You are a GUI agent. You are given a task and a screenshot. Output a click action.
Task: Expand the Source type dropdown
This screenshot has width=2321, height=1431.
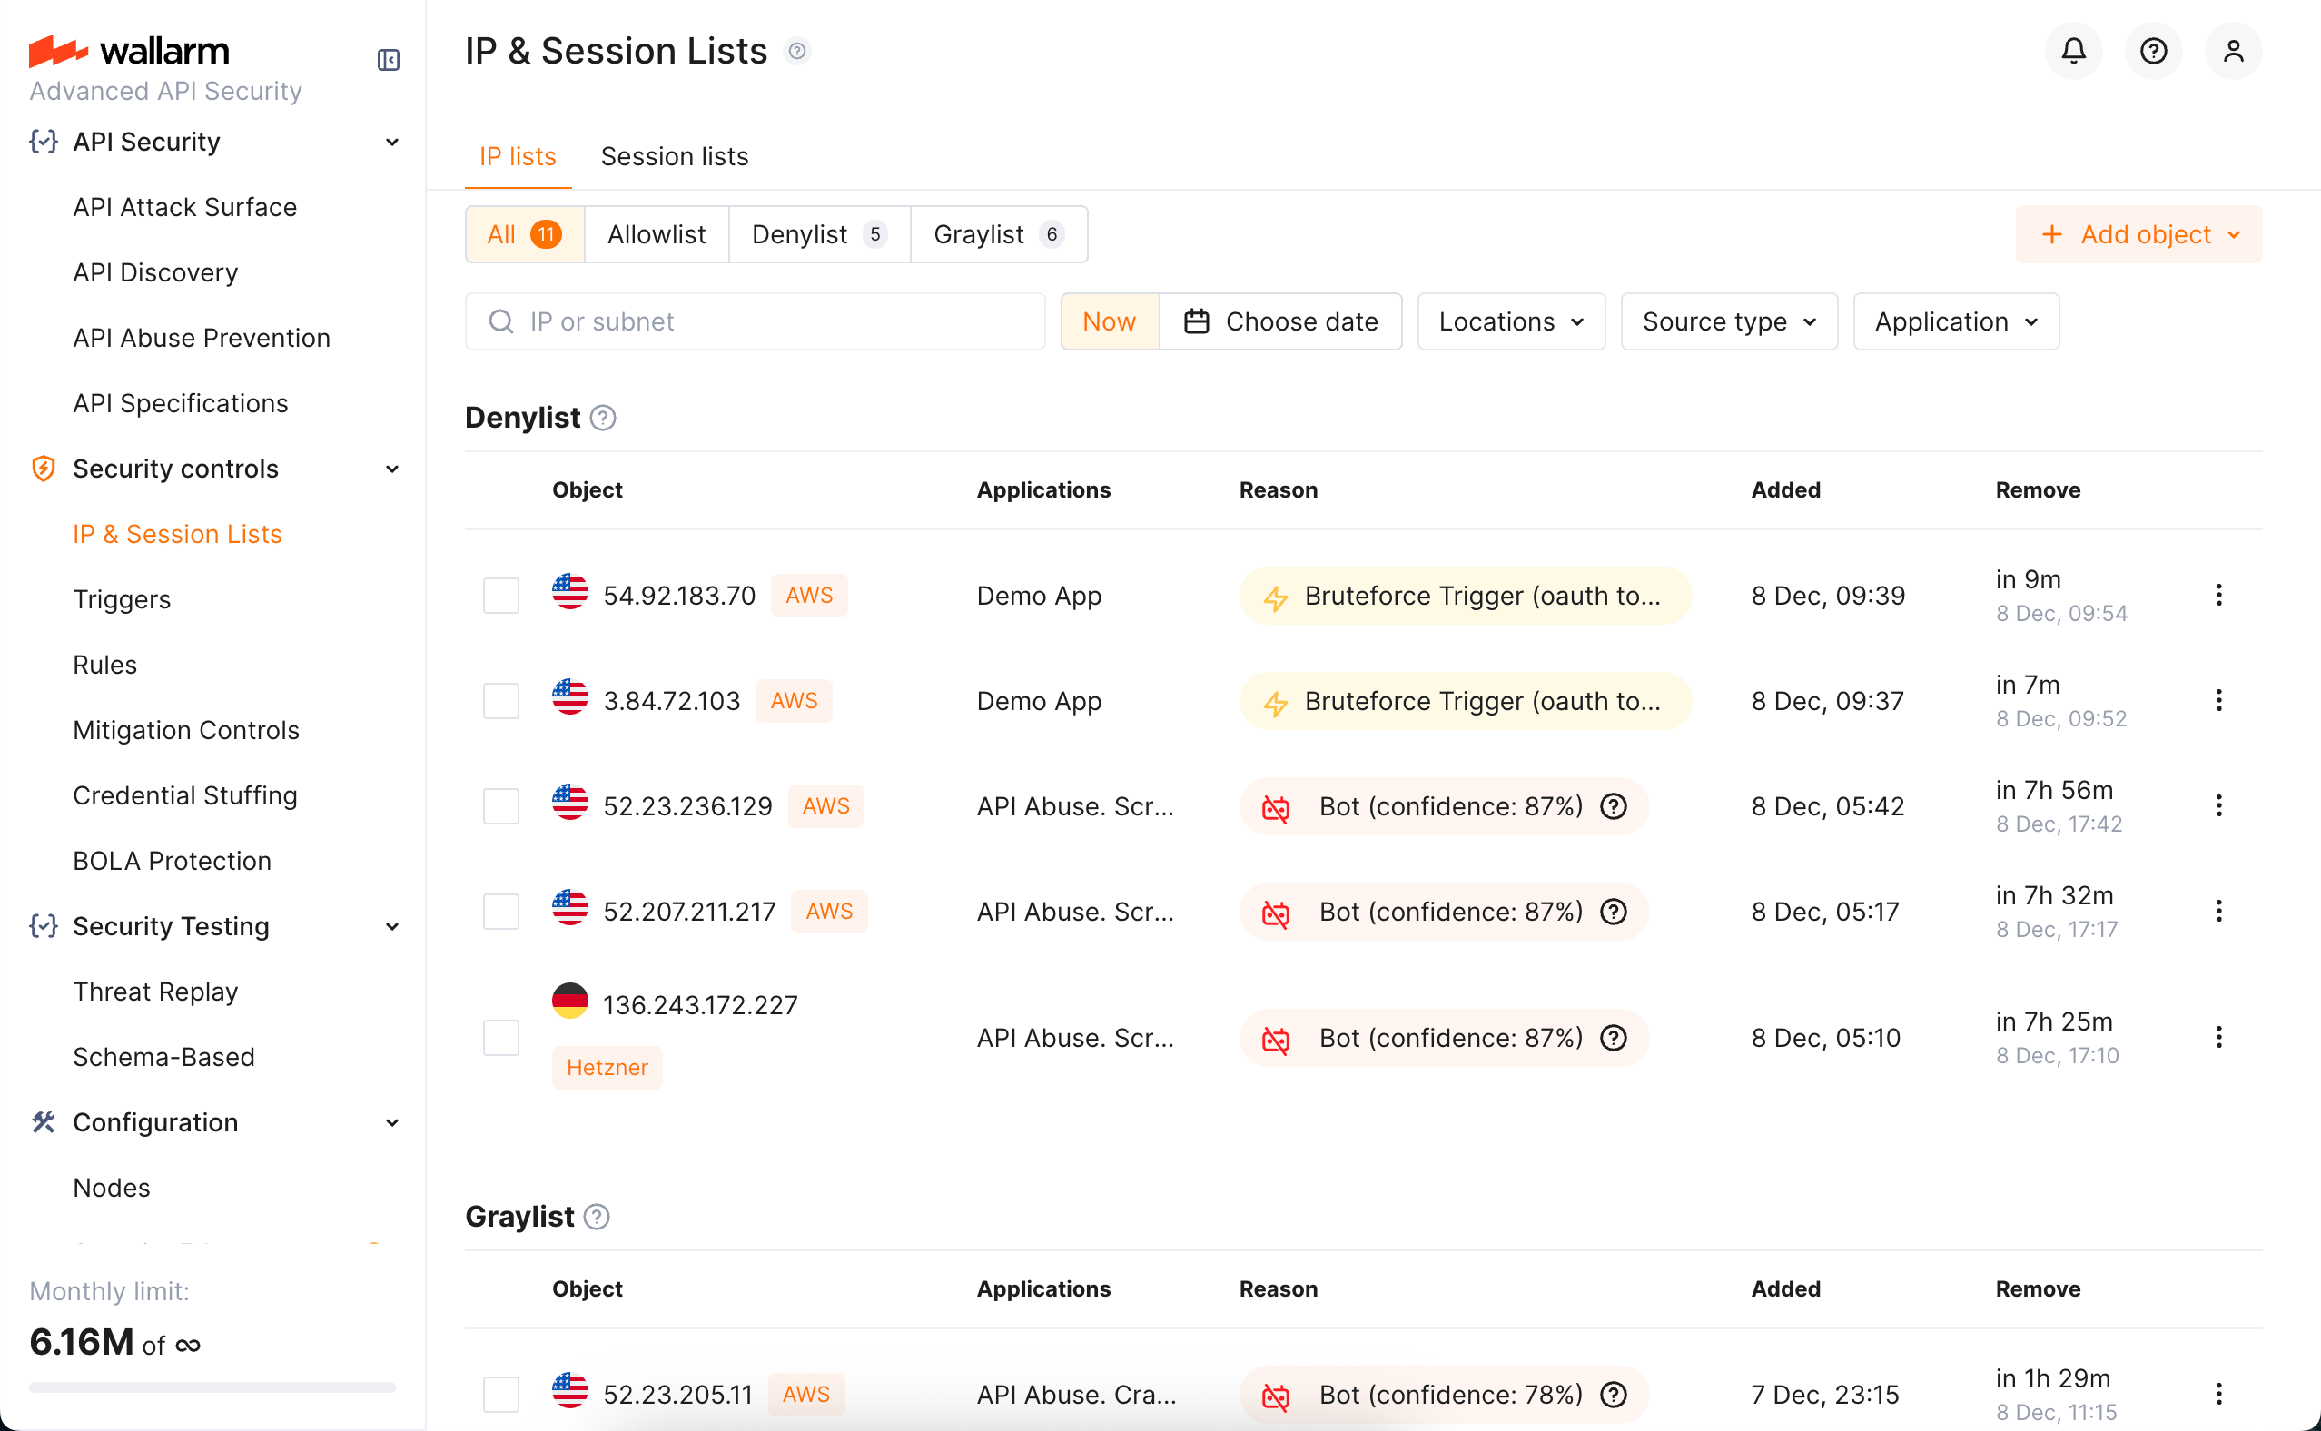pyautogui.click(x=1728, y=321)
